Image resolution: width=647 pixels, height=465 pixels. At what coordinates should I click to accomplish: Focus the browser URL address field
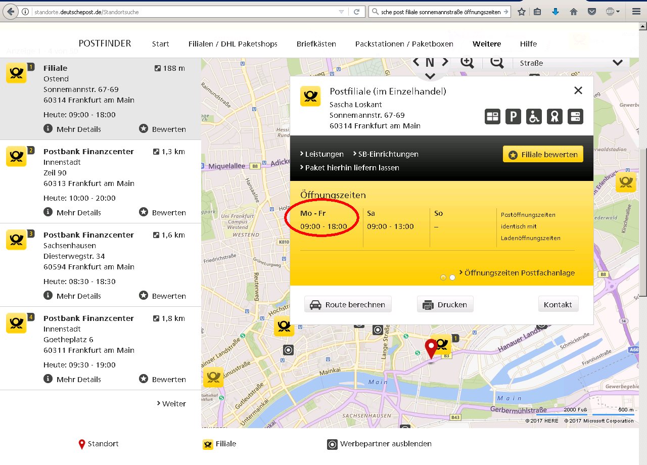(184, 12)
